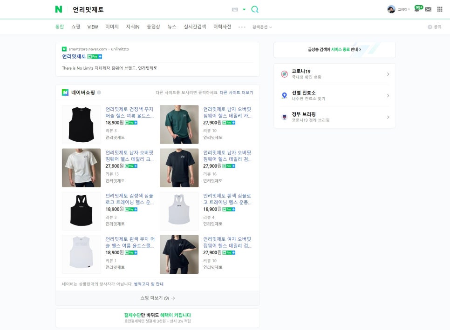Screen dimensions: 450x330
Task: Click 리뷰 13 on white oversized tee
Action: [112, 174]
